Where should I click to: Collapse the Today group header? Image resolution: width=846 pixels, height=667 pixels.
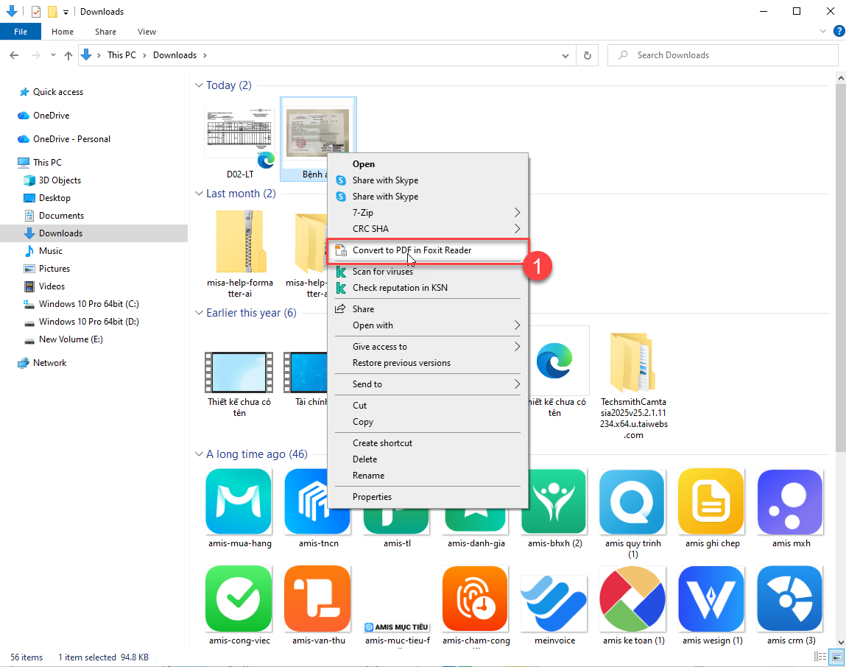[199, 85]
